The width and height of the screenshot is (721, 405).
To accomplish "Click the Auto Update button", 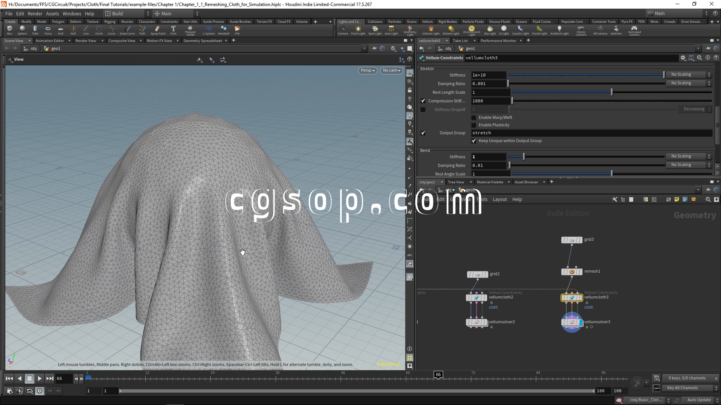I will (699, 400).
